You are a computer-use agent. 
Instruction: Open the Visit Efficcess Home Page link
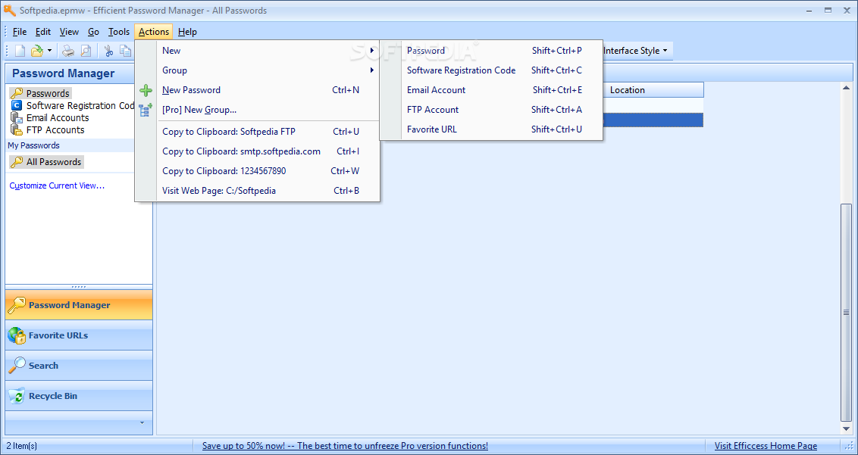click(766, 446)
